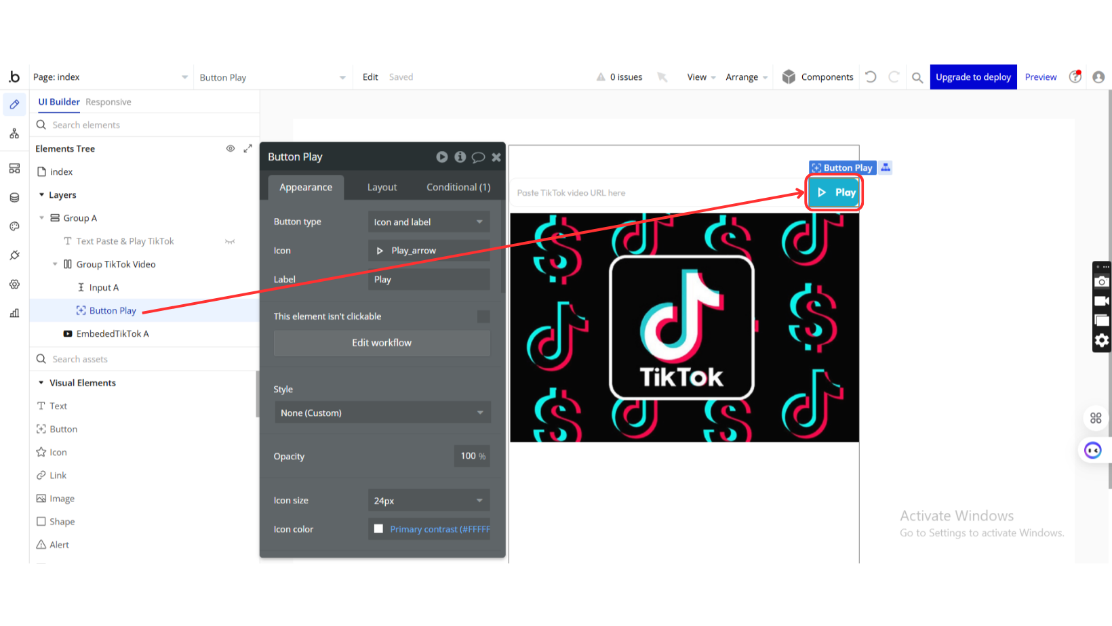Viewport: 1112px width, 626px height.
Task: Open the Settings gear in left sidebar
Action: click(14, 285)
